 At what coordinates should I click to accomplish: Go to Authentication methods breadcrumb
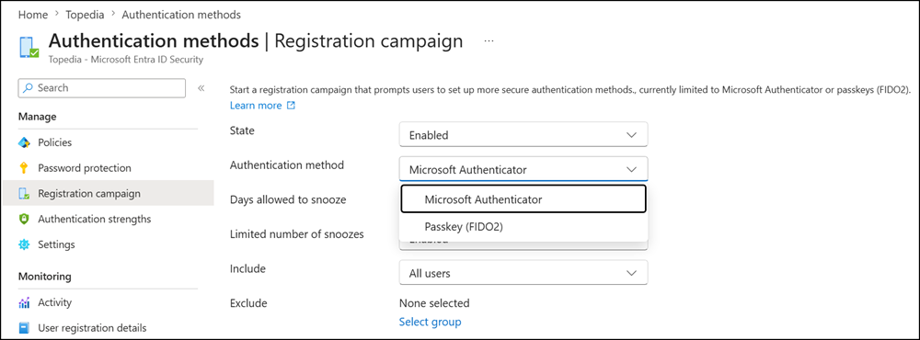pos(181,15)
